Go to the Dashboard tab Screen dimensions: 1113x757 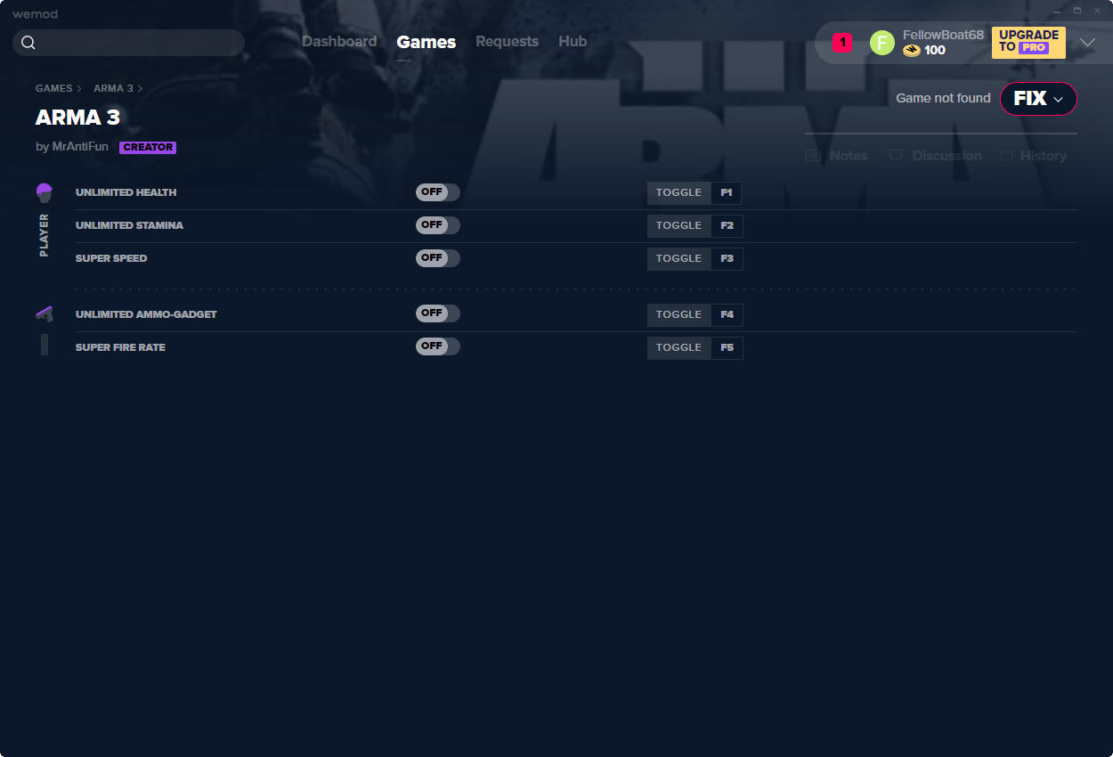pos(339,42)
